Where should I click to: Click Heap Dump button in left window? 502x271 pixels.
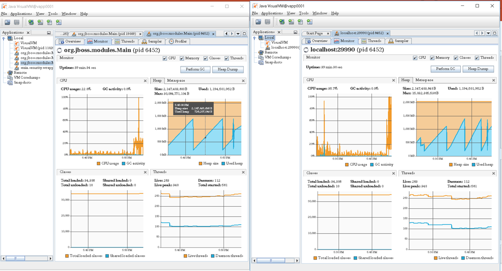coord(228,69)
